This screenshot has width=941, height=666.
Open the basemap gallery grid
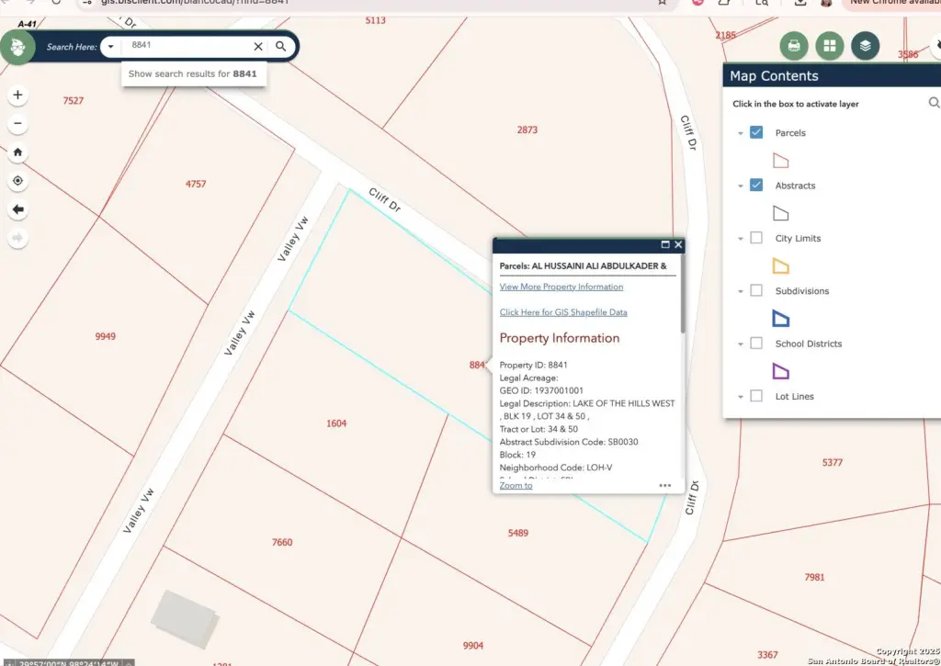click(830, 45)
